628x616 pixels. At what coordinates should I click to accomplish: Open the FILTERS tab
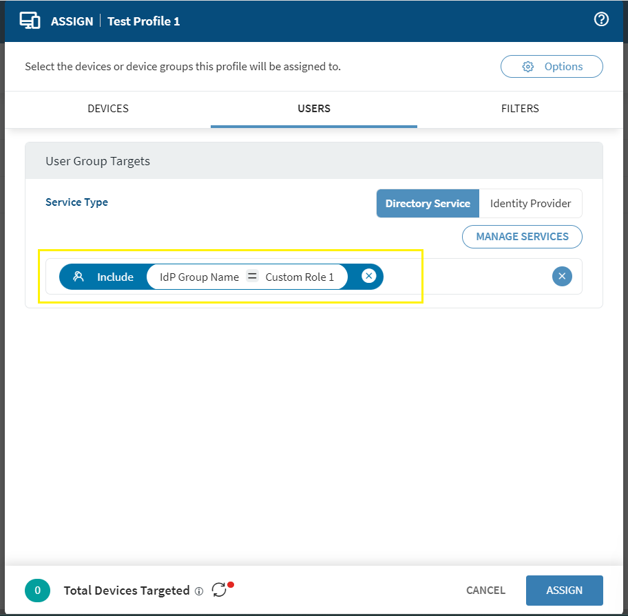pyautogui.click(x=520, y=109)
